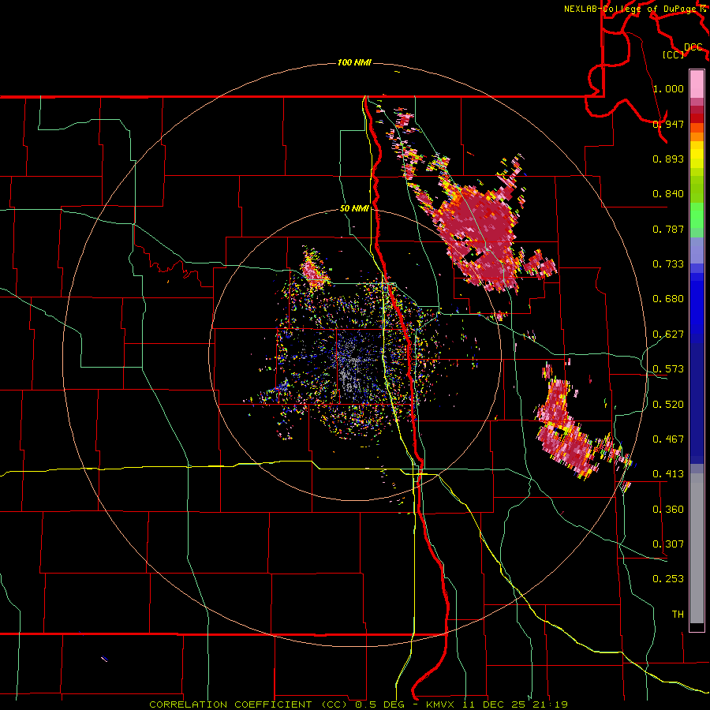Click the small echo northwest of radar
710x710 pixels.
tap(315, 270)
